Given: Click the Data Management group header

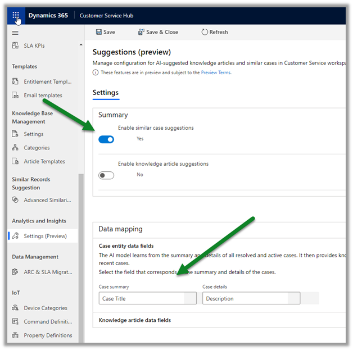Looking at the screenshot, I should [x=35, y=257].
